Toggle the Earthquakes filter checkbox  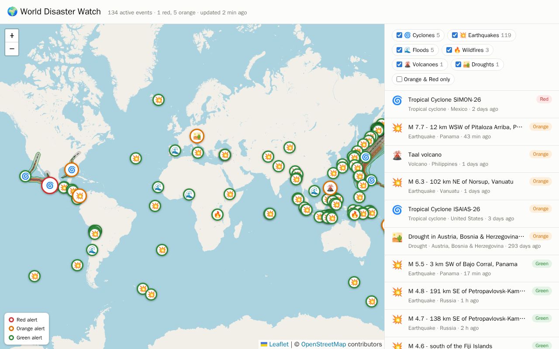click(x=455, y=35)
